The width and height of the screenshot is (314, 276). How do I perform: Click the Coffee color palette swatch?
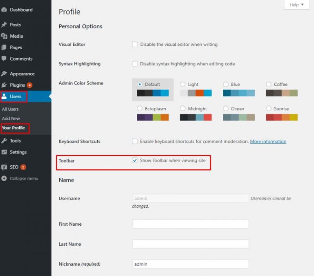click(282, 93)
